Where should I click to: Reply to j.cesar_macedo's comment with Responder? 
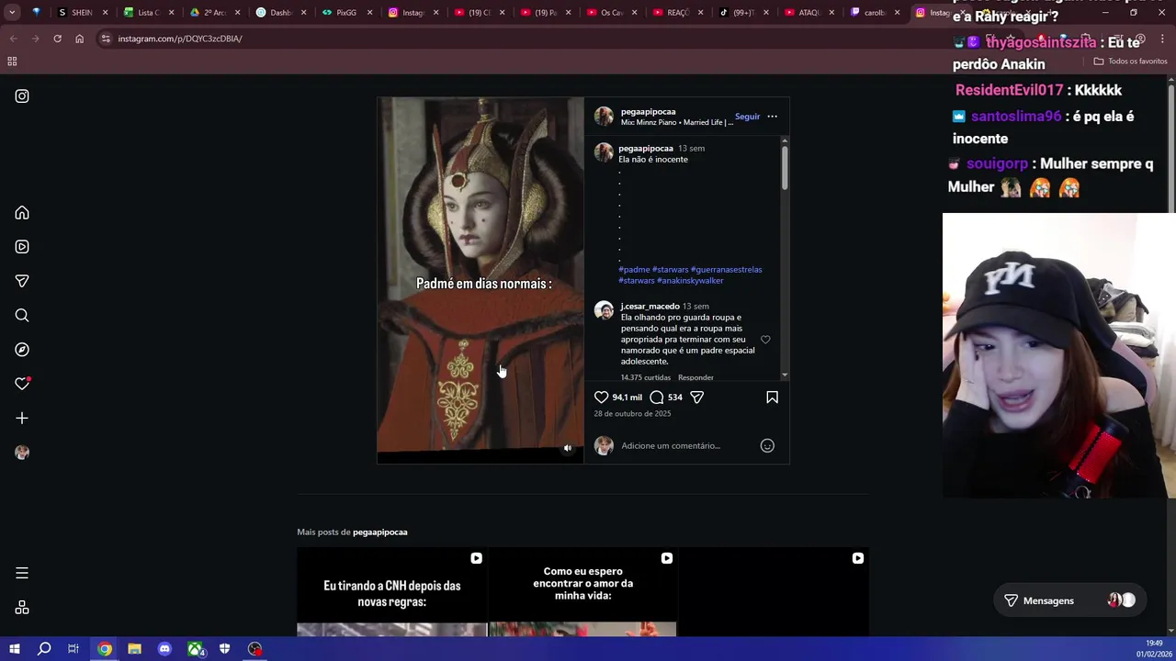[x=695, y=378]
